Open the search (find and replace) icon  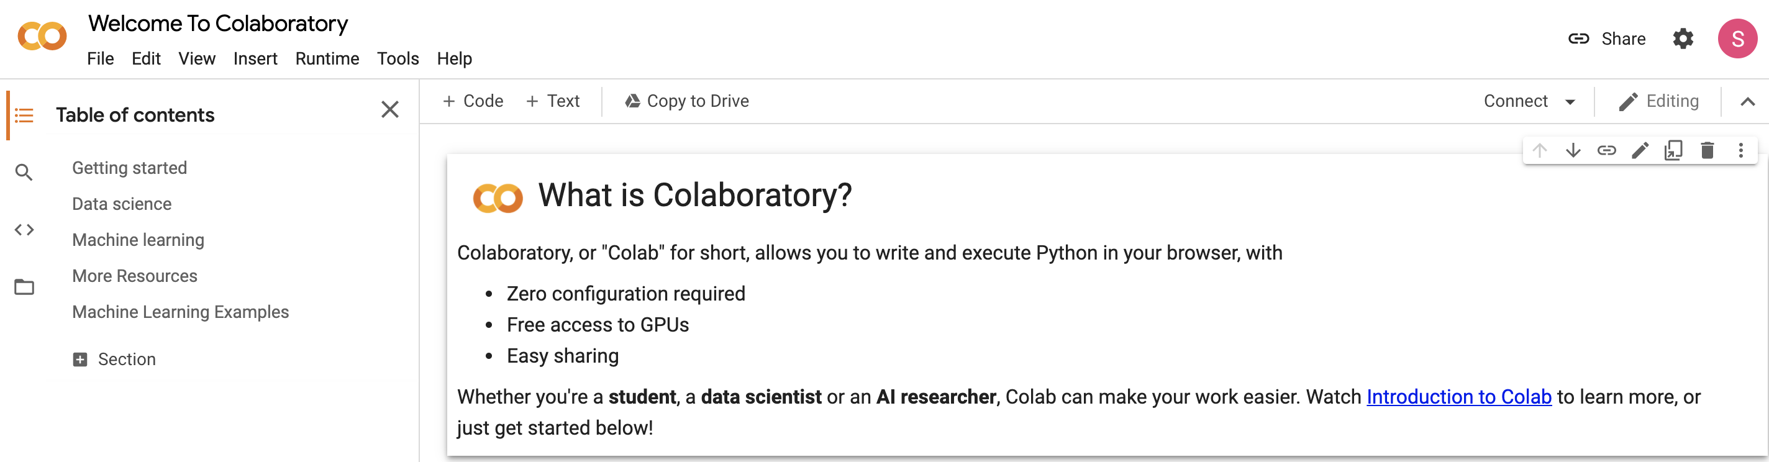pyautogui.click(x=24, y=172)
